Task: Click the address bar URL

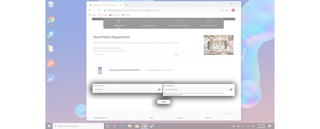Action: [133, 10]
